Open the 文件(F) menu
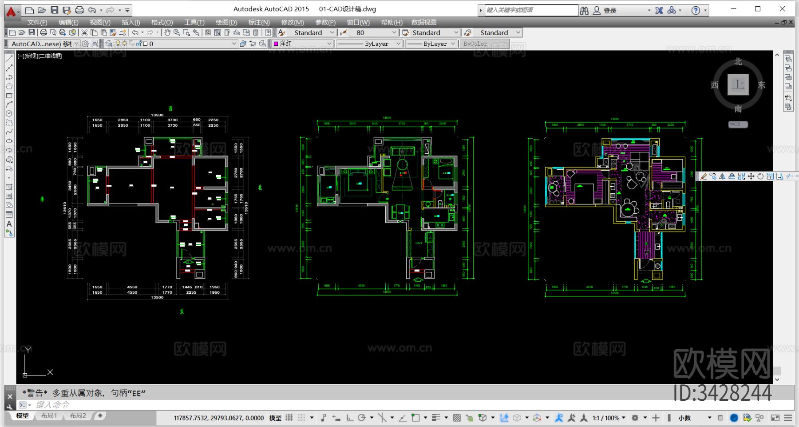The height and width of the screenshot is (427, 799). (x=37, y=22)
